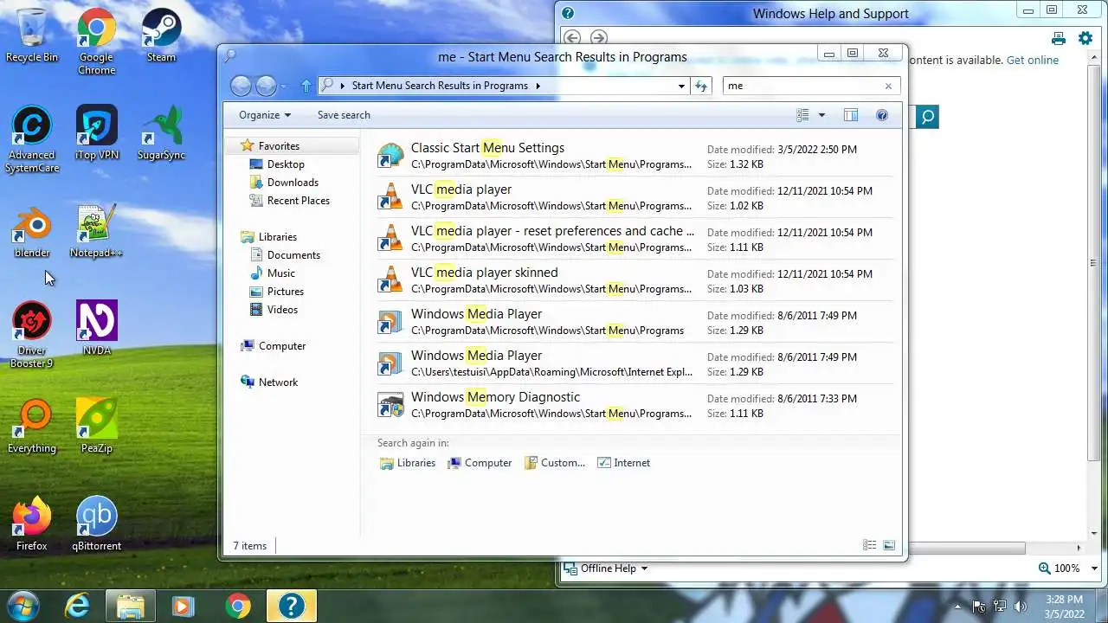
Task: Open recent pages dropdown next to Forward
Action: [x=283, y=87]
